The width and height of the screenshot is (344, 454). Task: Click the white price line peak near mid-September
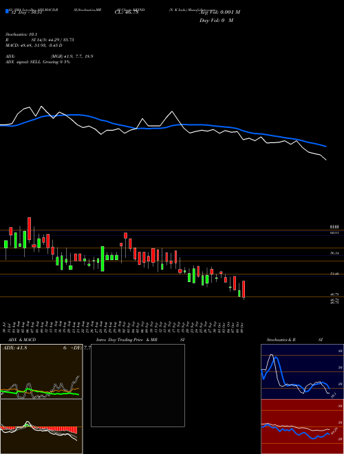point(172,111)
